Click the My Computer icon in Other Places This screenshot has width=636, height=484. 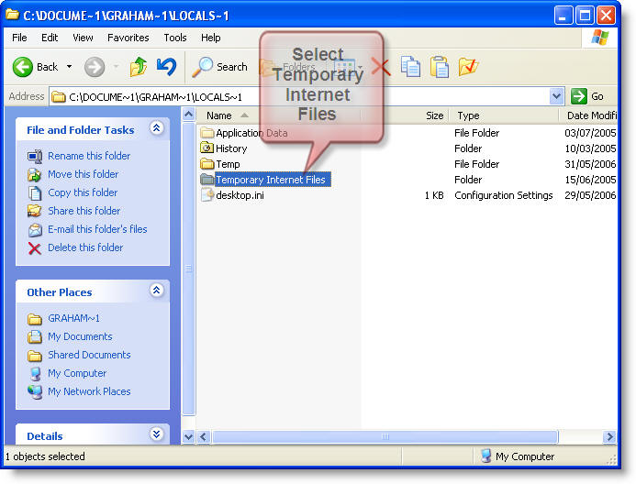pos(35,374)
